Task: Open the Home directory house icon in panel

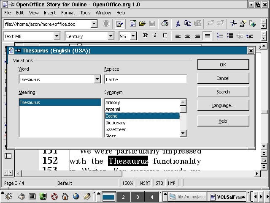Action: [65, 196]
